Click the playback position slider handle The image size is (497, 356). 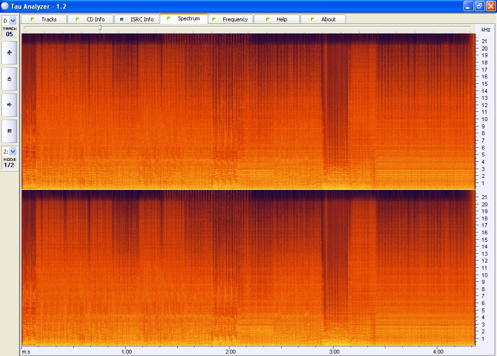tap(100, 28)
